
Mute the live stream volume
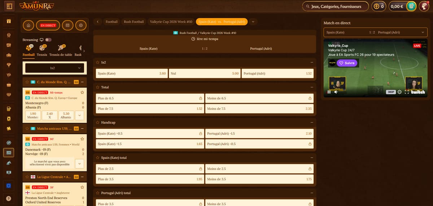(x=336, y=92)
